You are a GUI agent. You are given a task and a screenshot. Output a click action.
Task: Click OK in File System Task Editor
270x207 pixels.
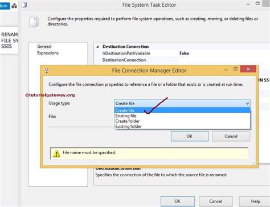coord(178,201)
